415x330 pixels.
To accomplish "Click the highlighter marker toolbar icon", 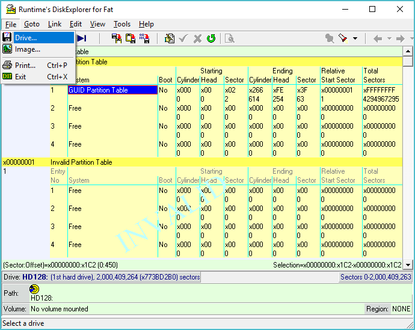I will 343,38.
